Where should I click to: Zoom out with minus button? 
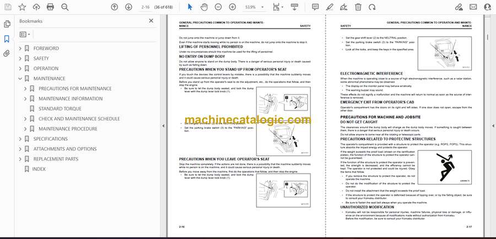tap(218, 7)
